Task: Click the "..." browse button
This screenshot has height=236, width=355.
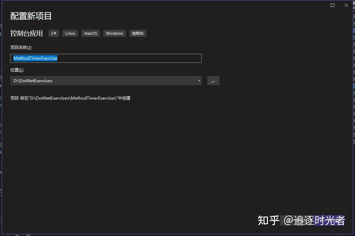Action: [x=213, y=81]
